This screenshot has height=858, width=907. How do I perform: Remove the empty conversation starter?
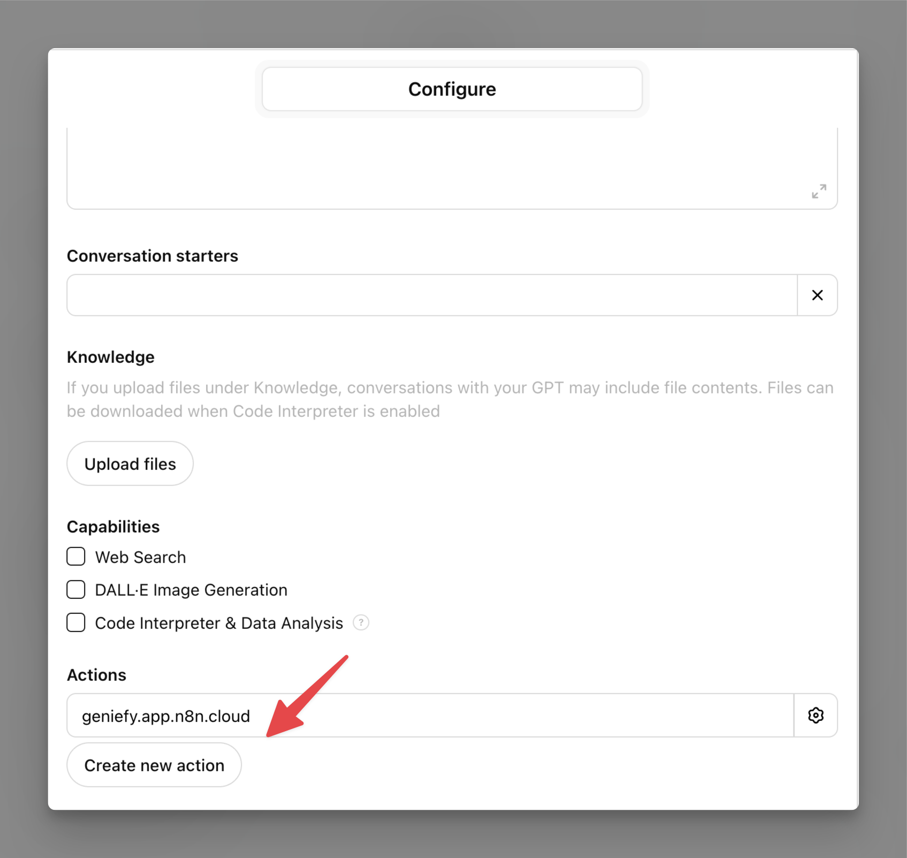817,295
